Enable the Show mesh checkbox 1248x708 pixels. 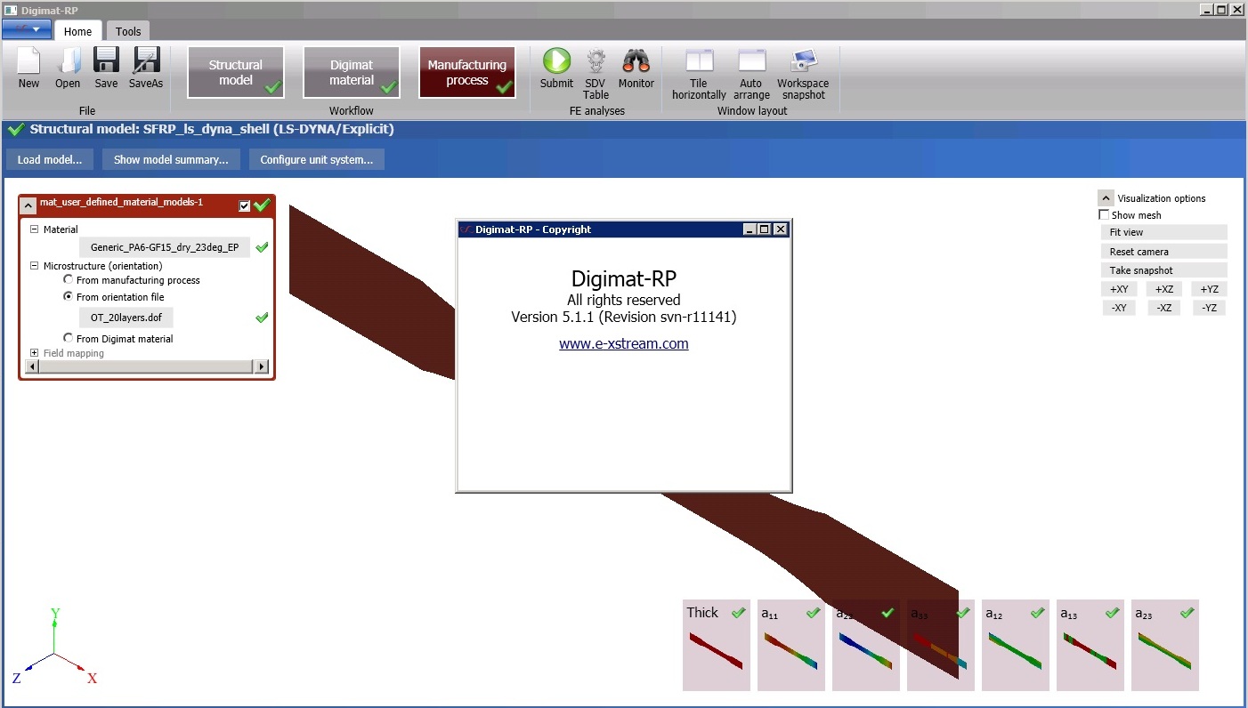click(1105, 215)
